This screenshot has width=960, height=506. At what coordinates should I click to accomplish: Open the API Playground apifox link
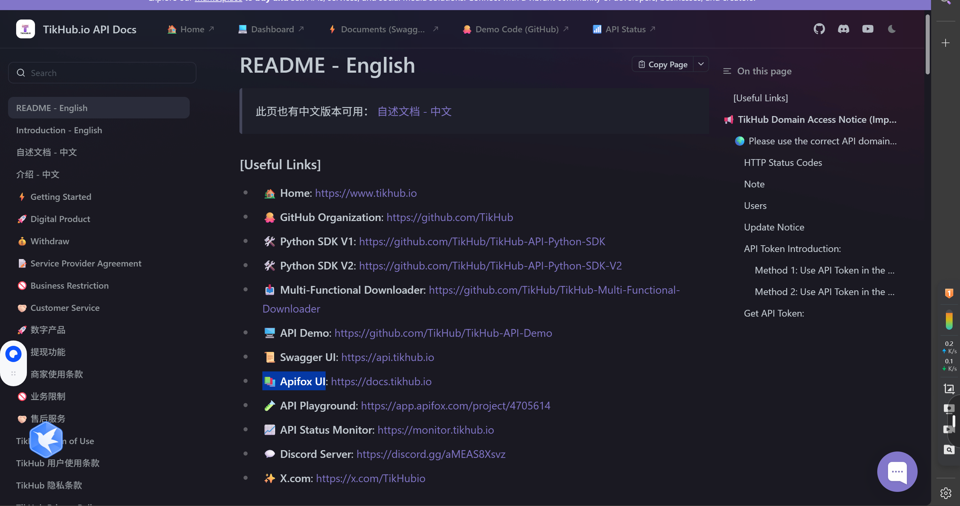pyautogui.click(x=456, y=406)
